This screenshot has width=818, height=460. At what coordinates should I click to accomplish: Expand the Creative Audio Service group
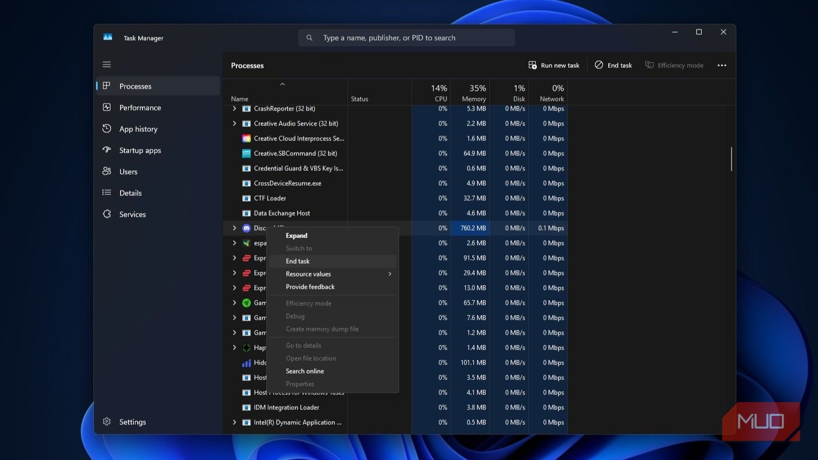[x=234, y=123]
